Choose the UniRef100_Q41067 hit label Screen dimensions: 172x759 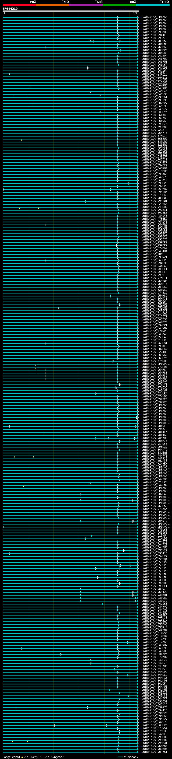pos(154,65)
